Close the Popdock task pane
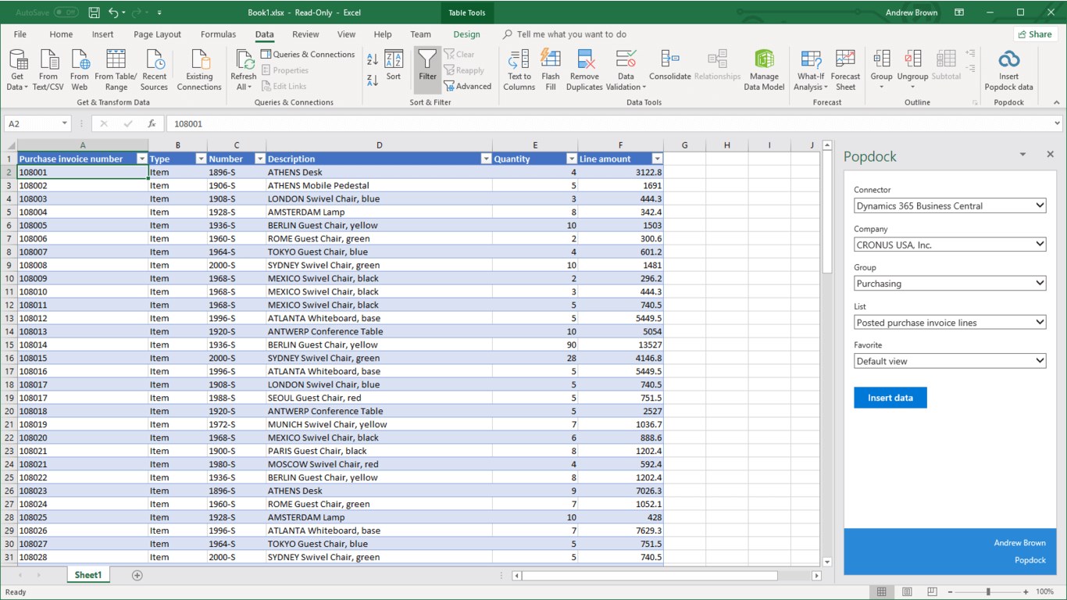Viewport: 1067px width, 600px height. 1050,155
